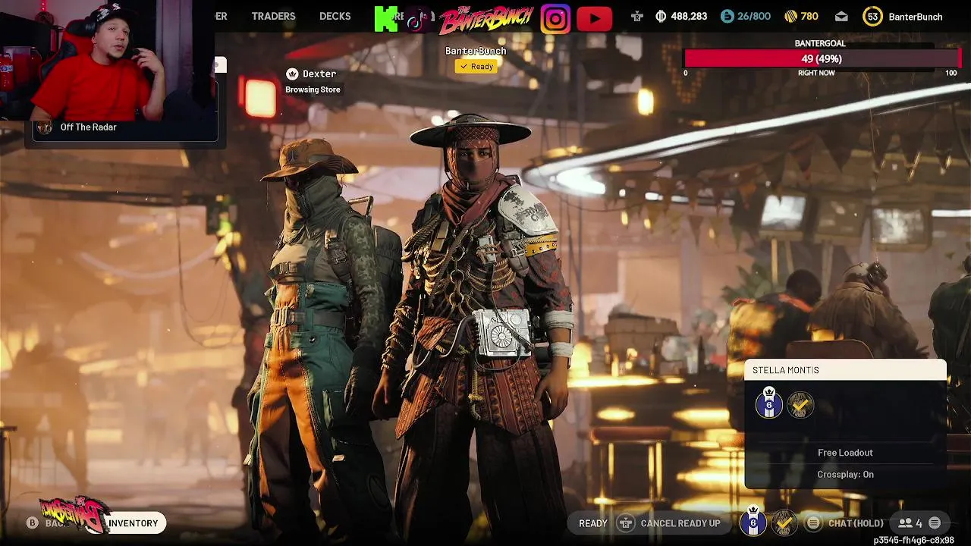Click the blue 26/800 currency icon

coord(727,16)
